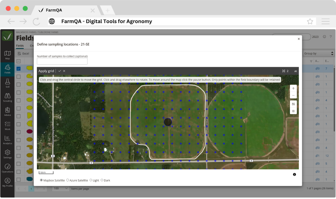
Task: Click the column filter funnel icon
Action: click(x=311, y=61)
